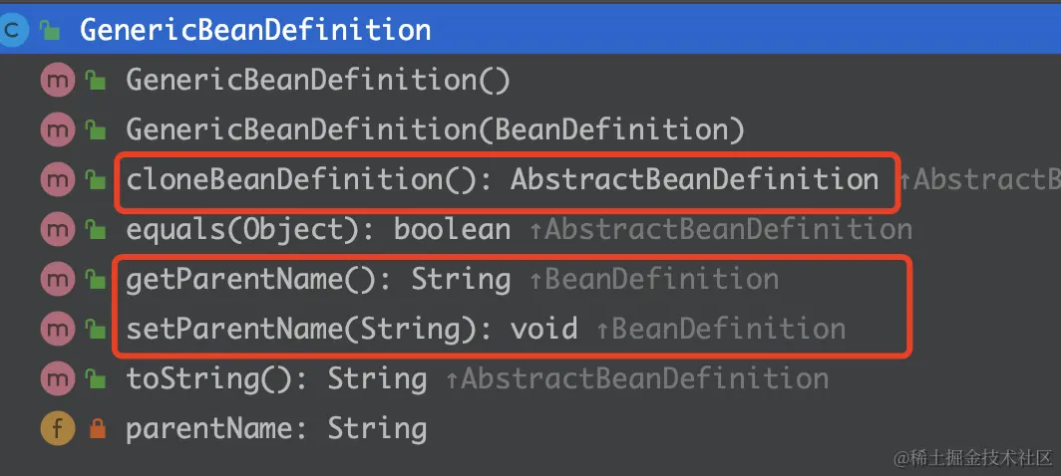Viewport: 1061px width, 476px height.
Task: Click the field icon beside parentName
Action: click(x=58, y=428)
